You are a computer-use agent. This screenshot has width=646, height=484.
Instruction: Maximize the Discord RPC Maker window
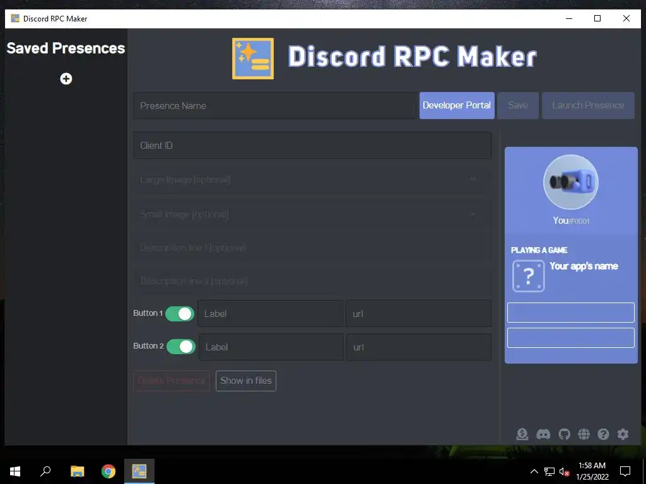click(597, 18)
